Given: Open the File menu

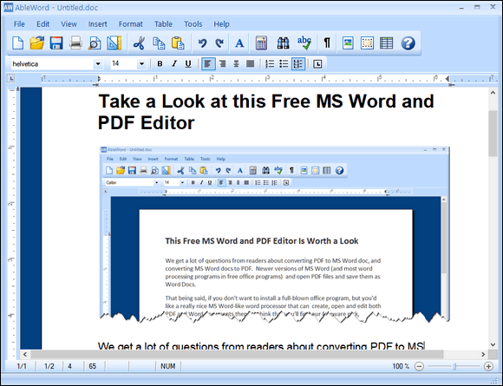Looking at the screenshot, I should point(19,24).
